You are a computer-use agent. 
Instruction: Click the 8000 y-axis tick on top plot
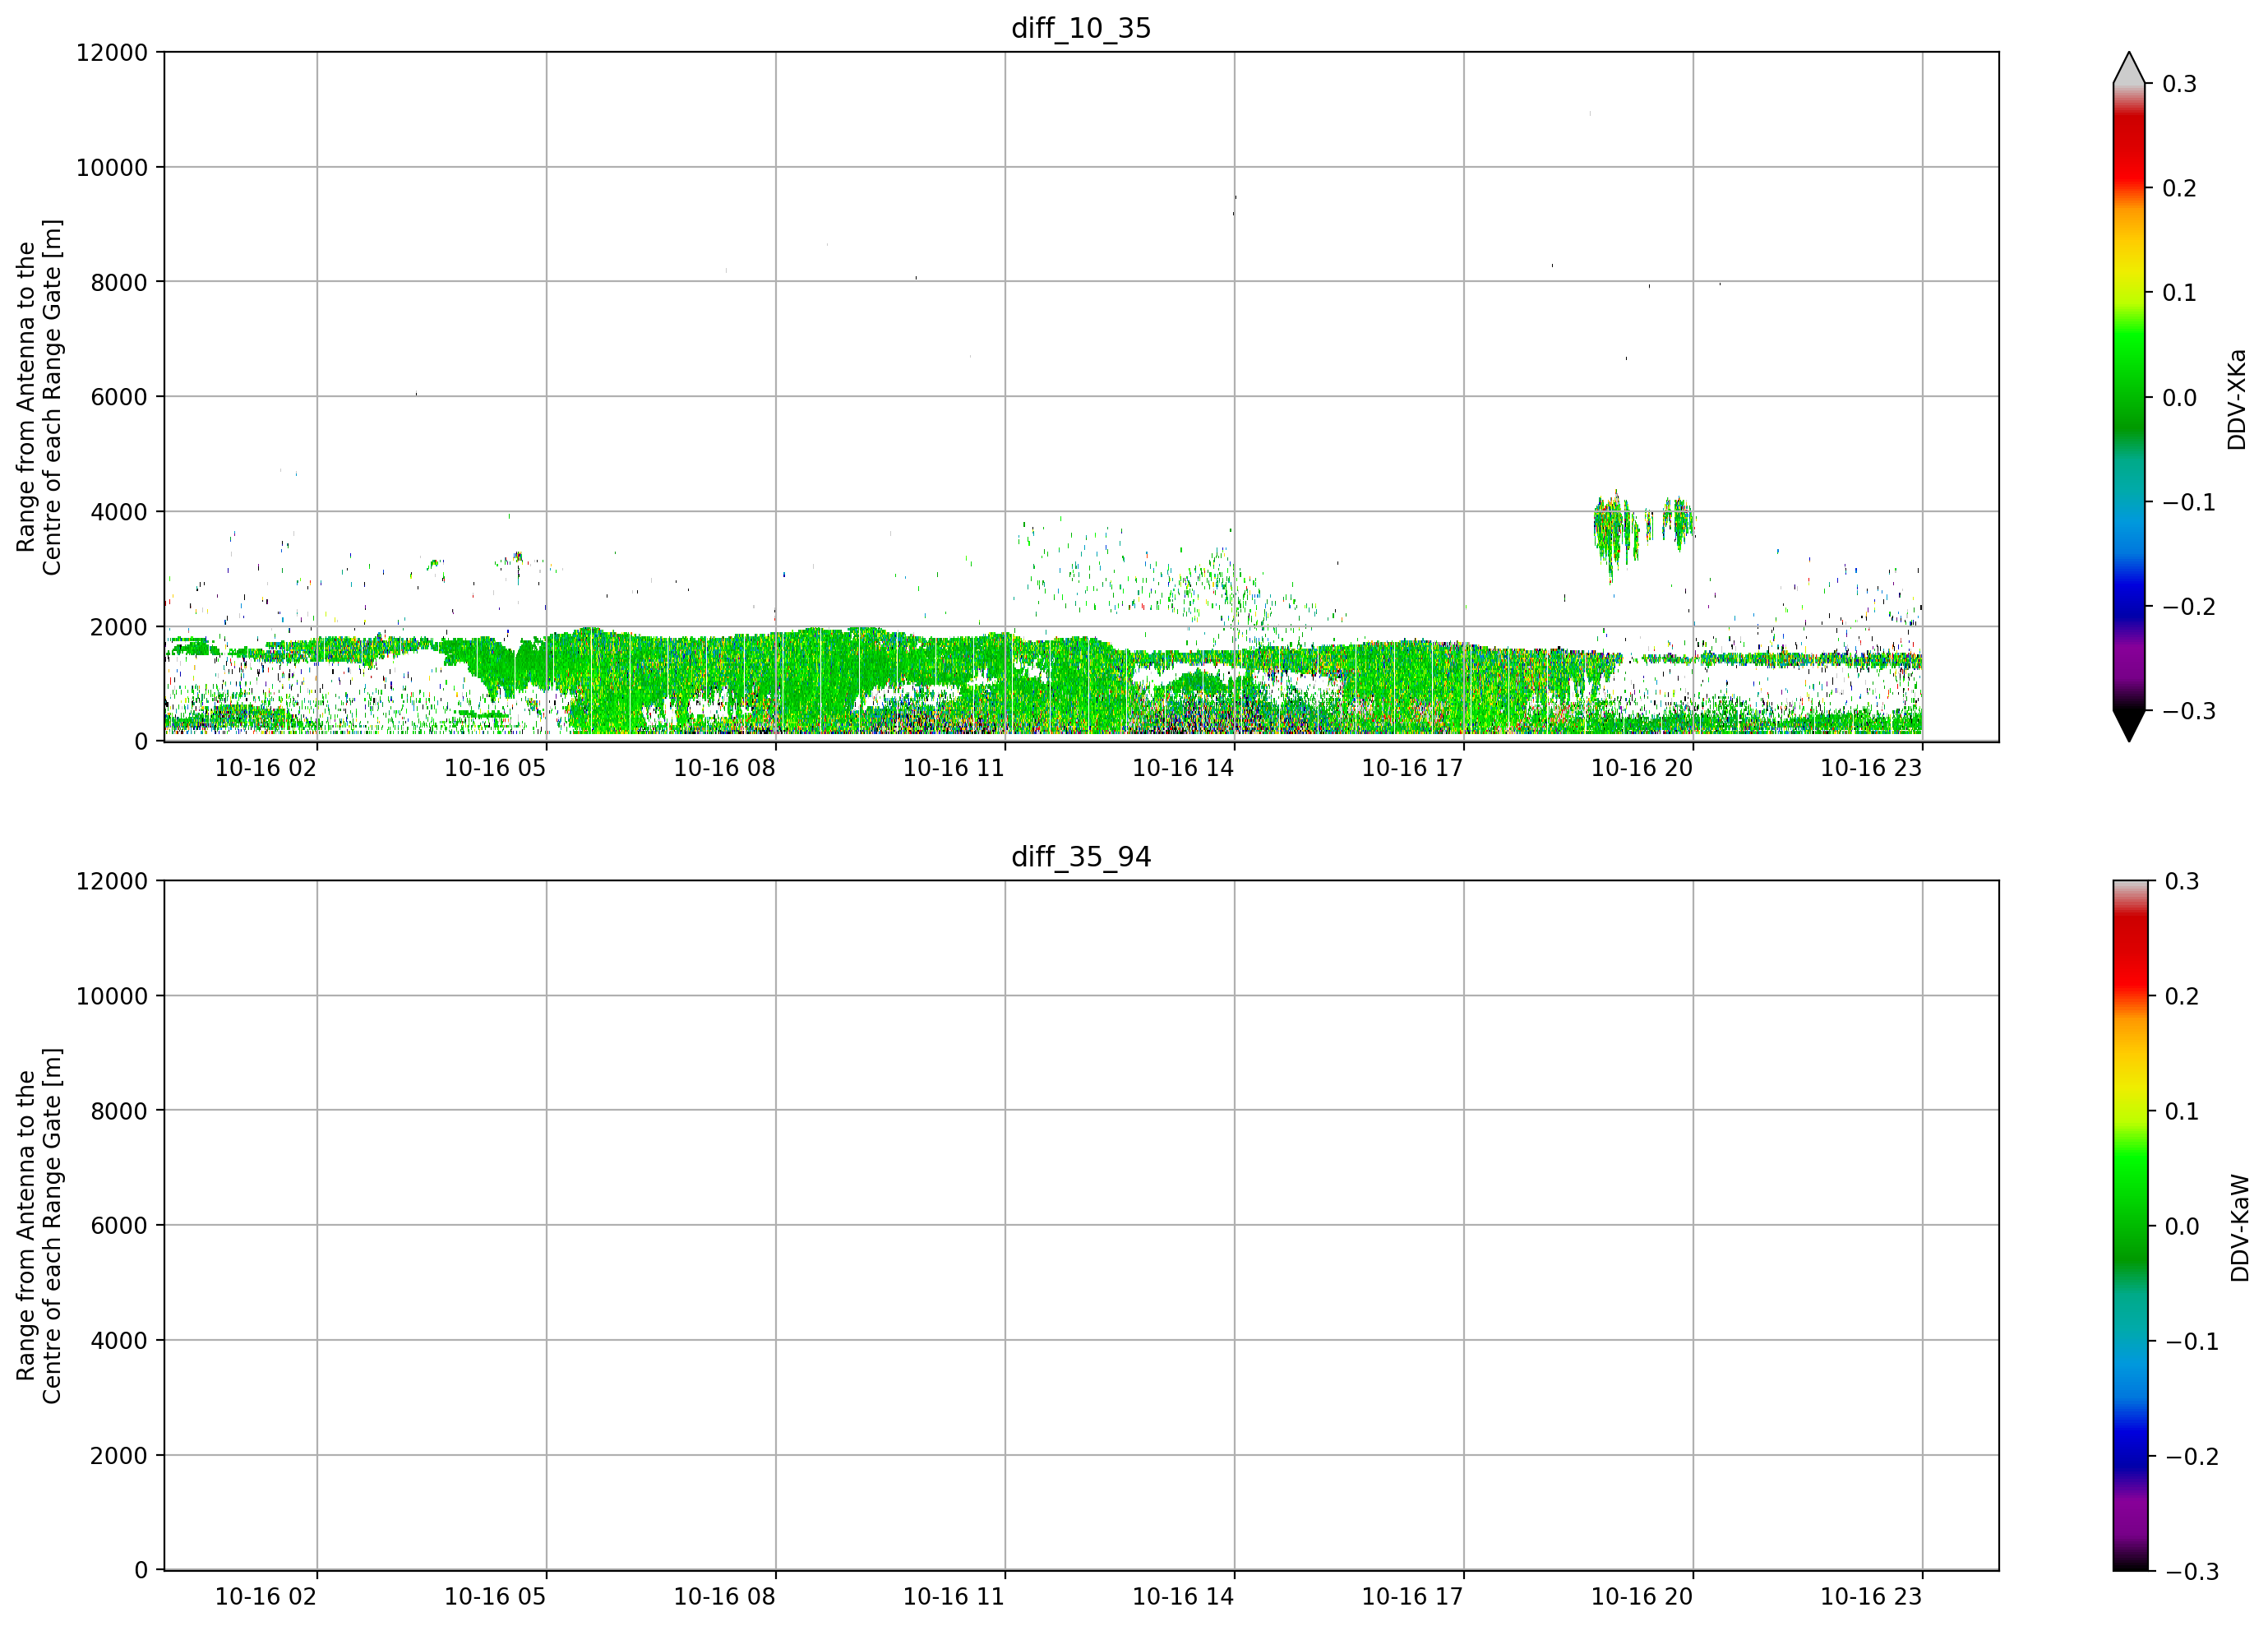coord(119,282)
